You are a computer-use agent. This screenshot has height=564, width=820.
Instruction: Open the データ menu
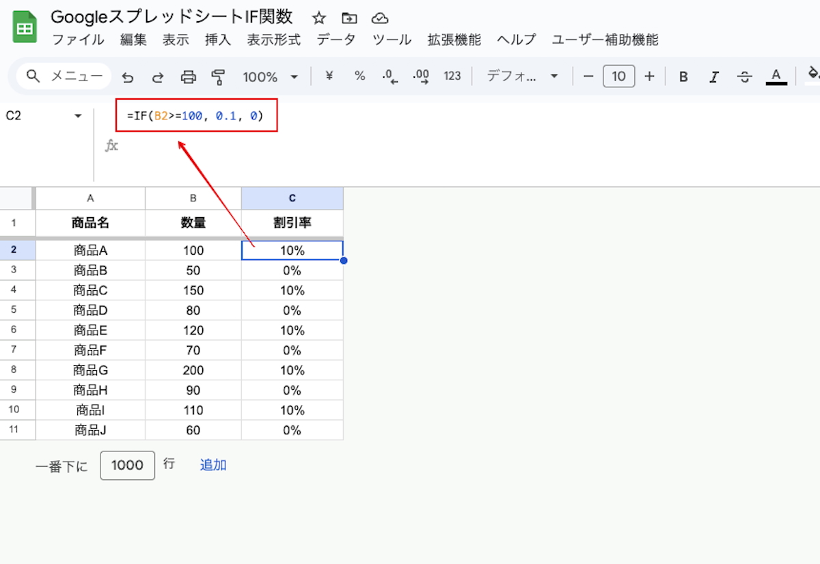336,40
